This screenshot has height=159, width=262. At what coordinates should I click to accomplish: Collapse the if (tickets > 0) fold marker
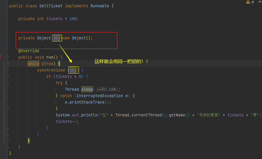(x=7, y=77)
